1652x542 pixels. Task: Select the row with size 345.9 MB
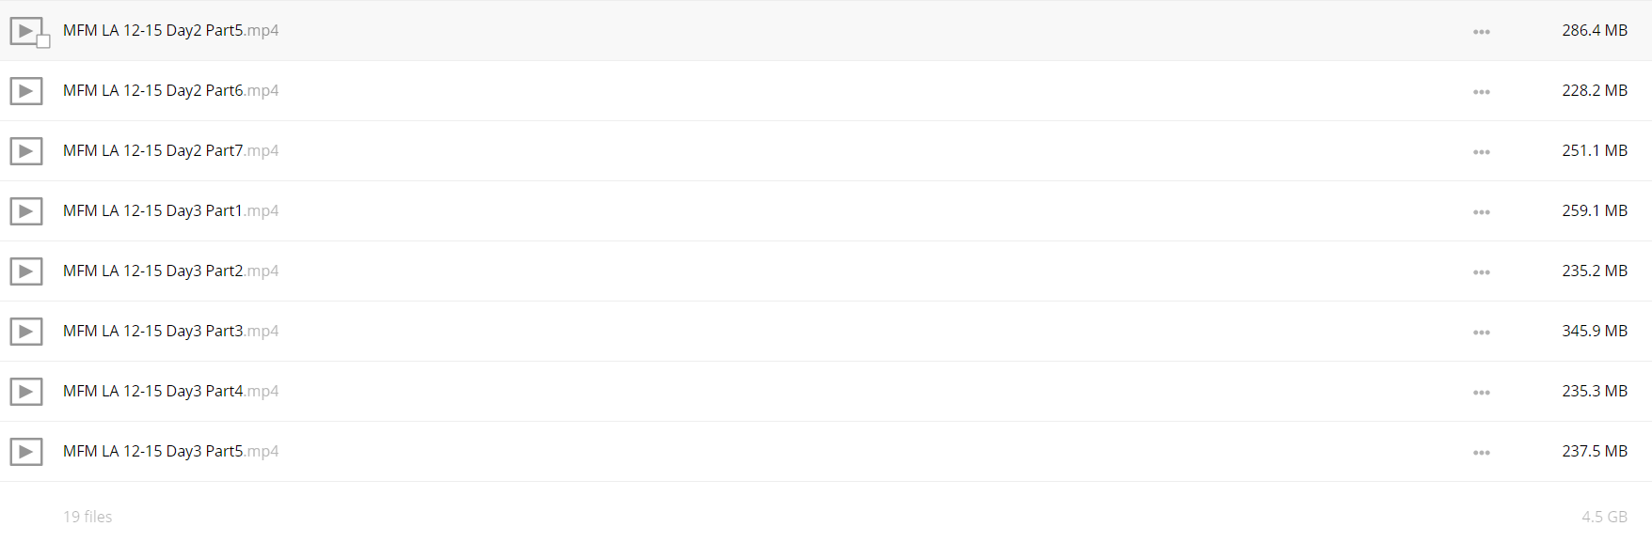pyautogui.click(x=826, y=332)
